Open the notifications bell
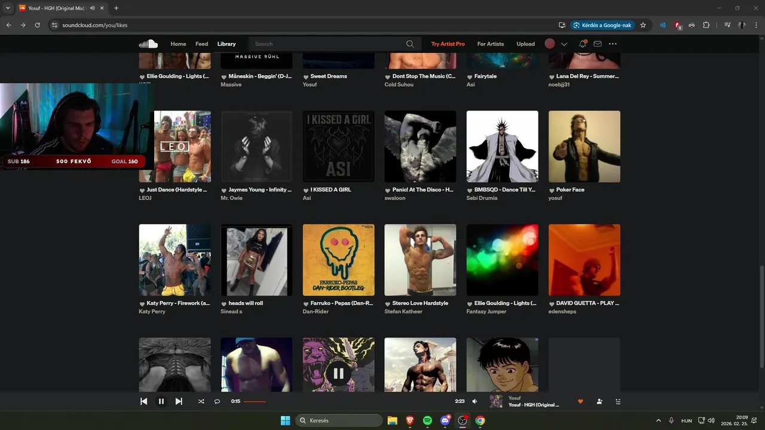Viewport: 765px width, 430px height. coord(583,44)
